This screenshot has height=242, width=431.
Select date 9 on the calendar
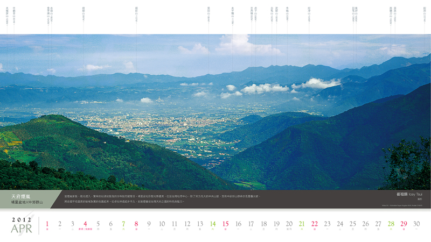(x=149, y=224)
